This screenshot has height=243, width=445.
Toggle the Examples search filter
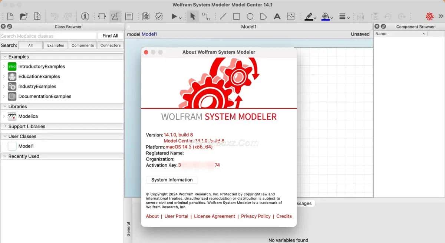(56, 45)
